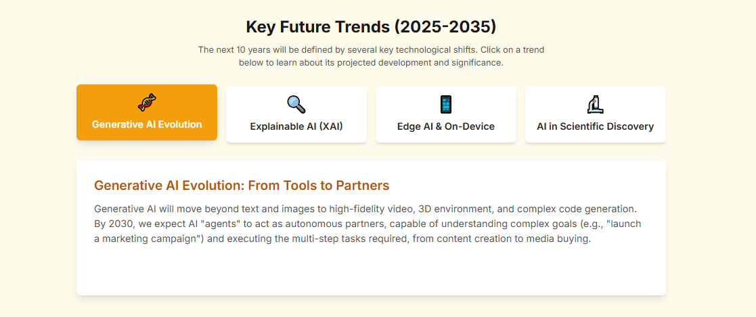This screenshot has width=756, height=317.
Task: Click the DNA icon on Generative AI card
Action: (147, 103)
